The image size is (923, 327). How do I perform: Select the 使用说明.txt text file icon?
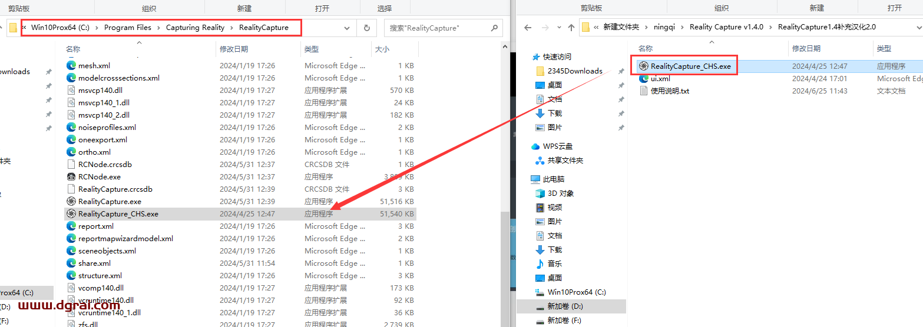coord(644,91)
